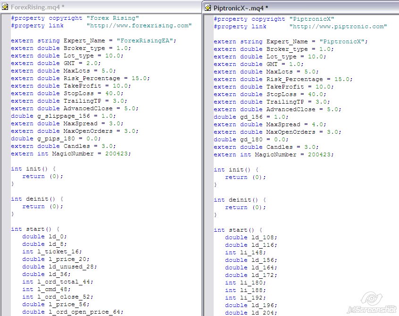Viewport: 399px width, 316px height.
Task: Click the PiptronicX~.mq4 document icon
Action: coord(208,8)
